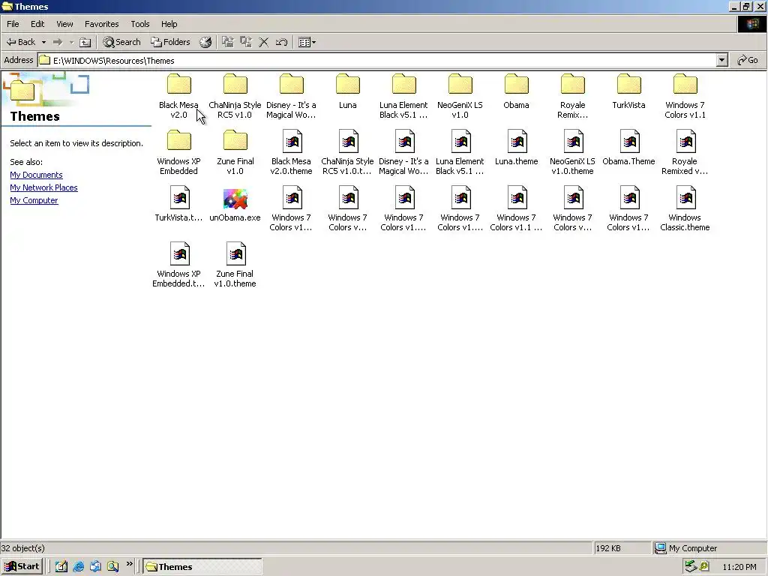Viewport: 768px width, 576px height.
Task: Click the Forward arrow in the toolbar
Action: 58,42
